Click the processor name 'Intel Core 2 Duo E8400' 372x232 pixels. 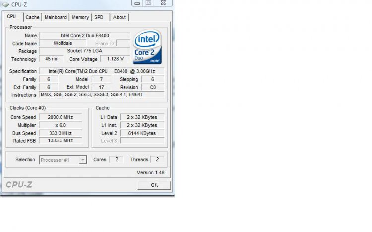click(x=85, y=36)
